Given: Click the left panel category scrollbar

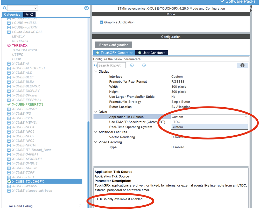Looking at the screenshot, I should [x=88, y=164].
